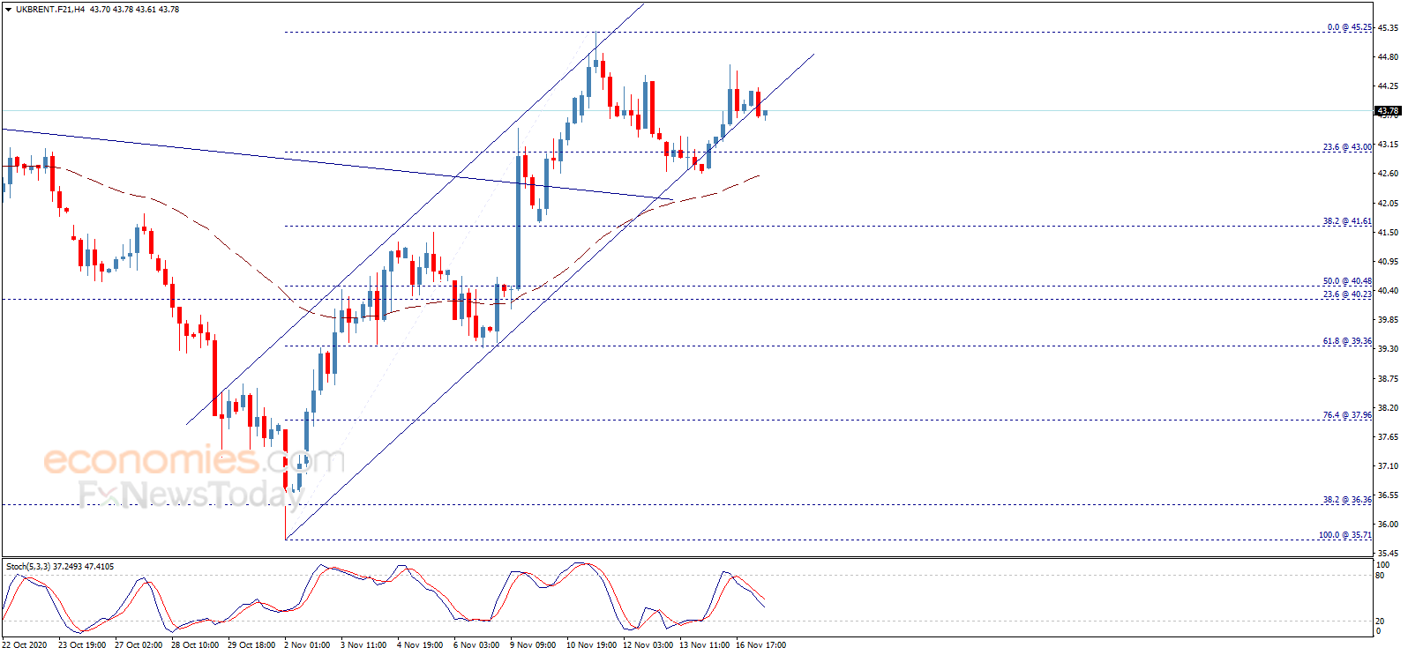Viewport: 1408px width, 655px height.
Task: Select the 23.6 @ 43.00 Fibonacci label
Action: tap(1347, 147)
